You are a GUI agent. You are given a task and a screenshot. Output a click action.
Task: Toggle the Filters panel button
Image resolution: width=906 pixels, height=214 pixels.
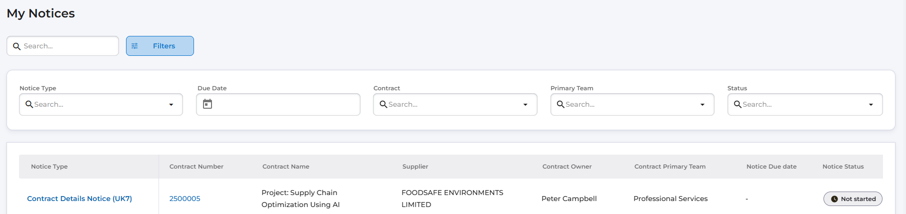pyautogui.click(x=160, y=46)
